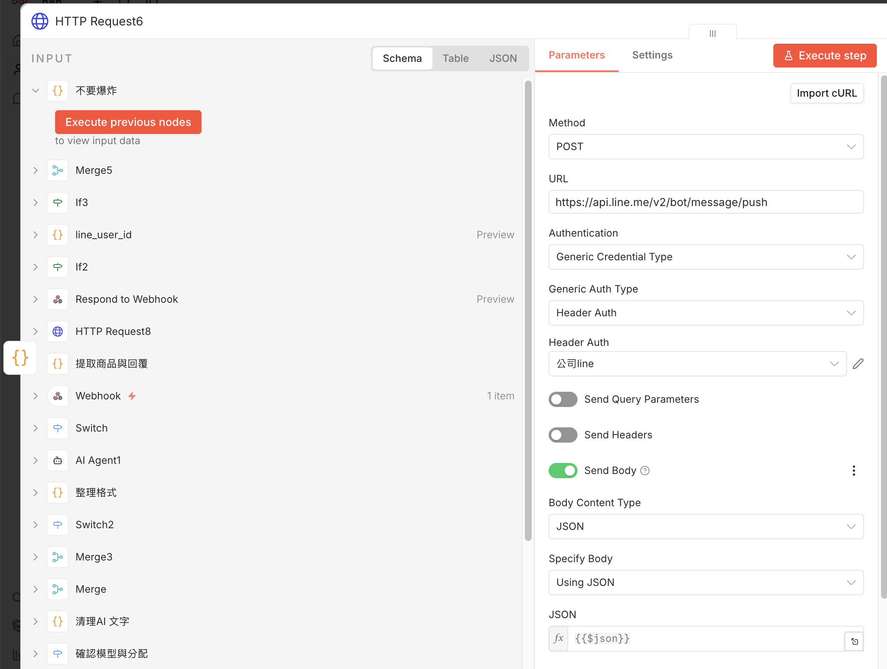Disable the Send Body toggle

tap(563, 471)
